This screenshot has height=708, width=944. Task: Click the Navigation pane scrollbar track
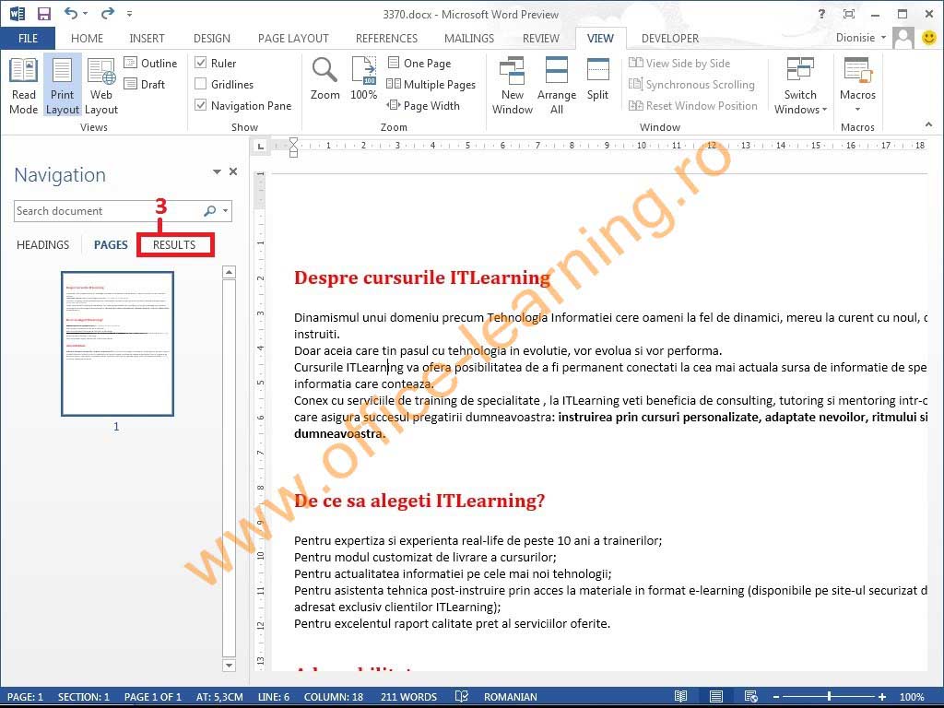point(229,468)
